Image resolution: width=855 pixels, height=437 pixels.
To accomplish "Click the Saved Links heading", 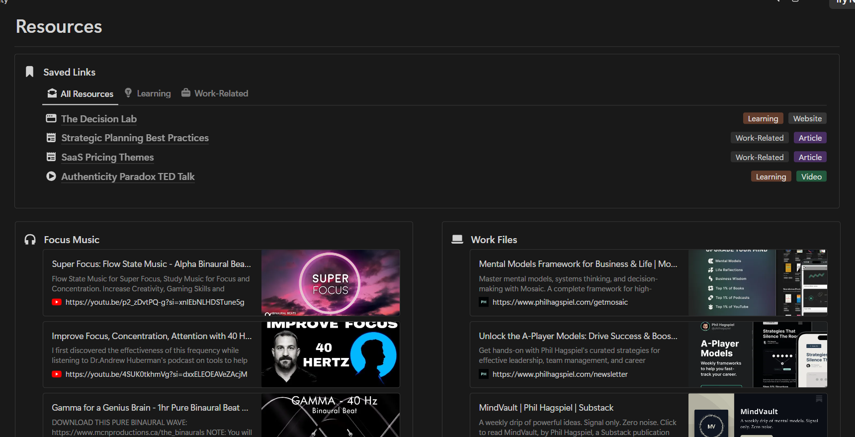I will [69, 72].
